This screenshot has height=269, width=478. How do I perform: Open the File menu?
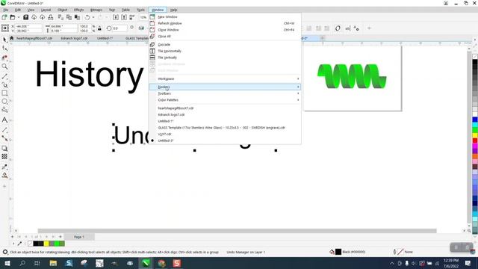6,10
